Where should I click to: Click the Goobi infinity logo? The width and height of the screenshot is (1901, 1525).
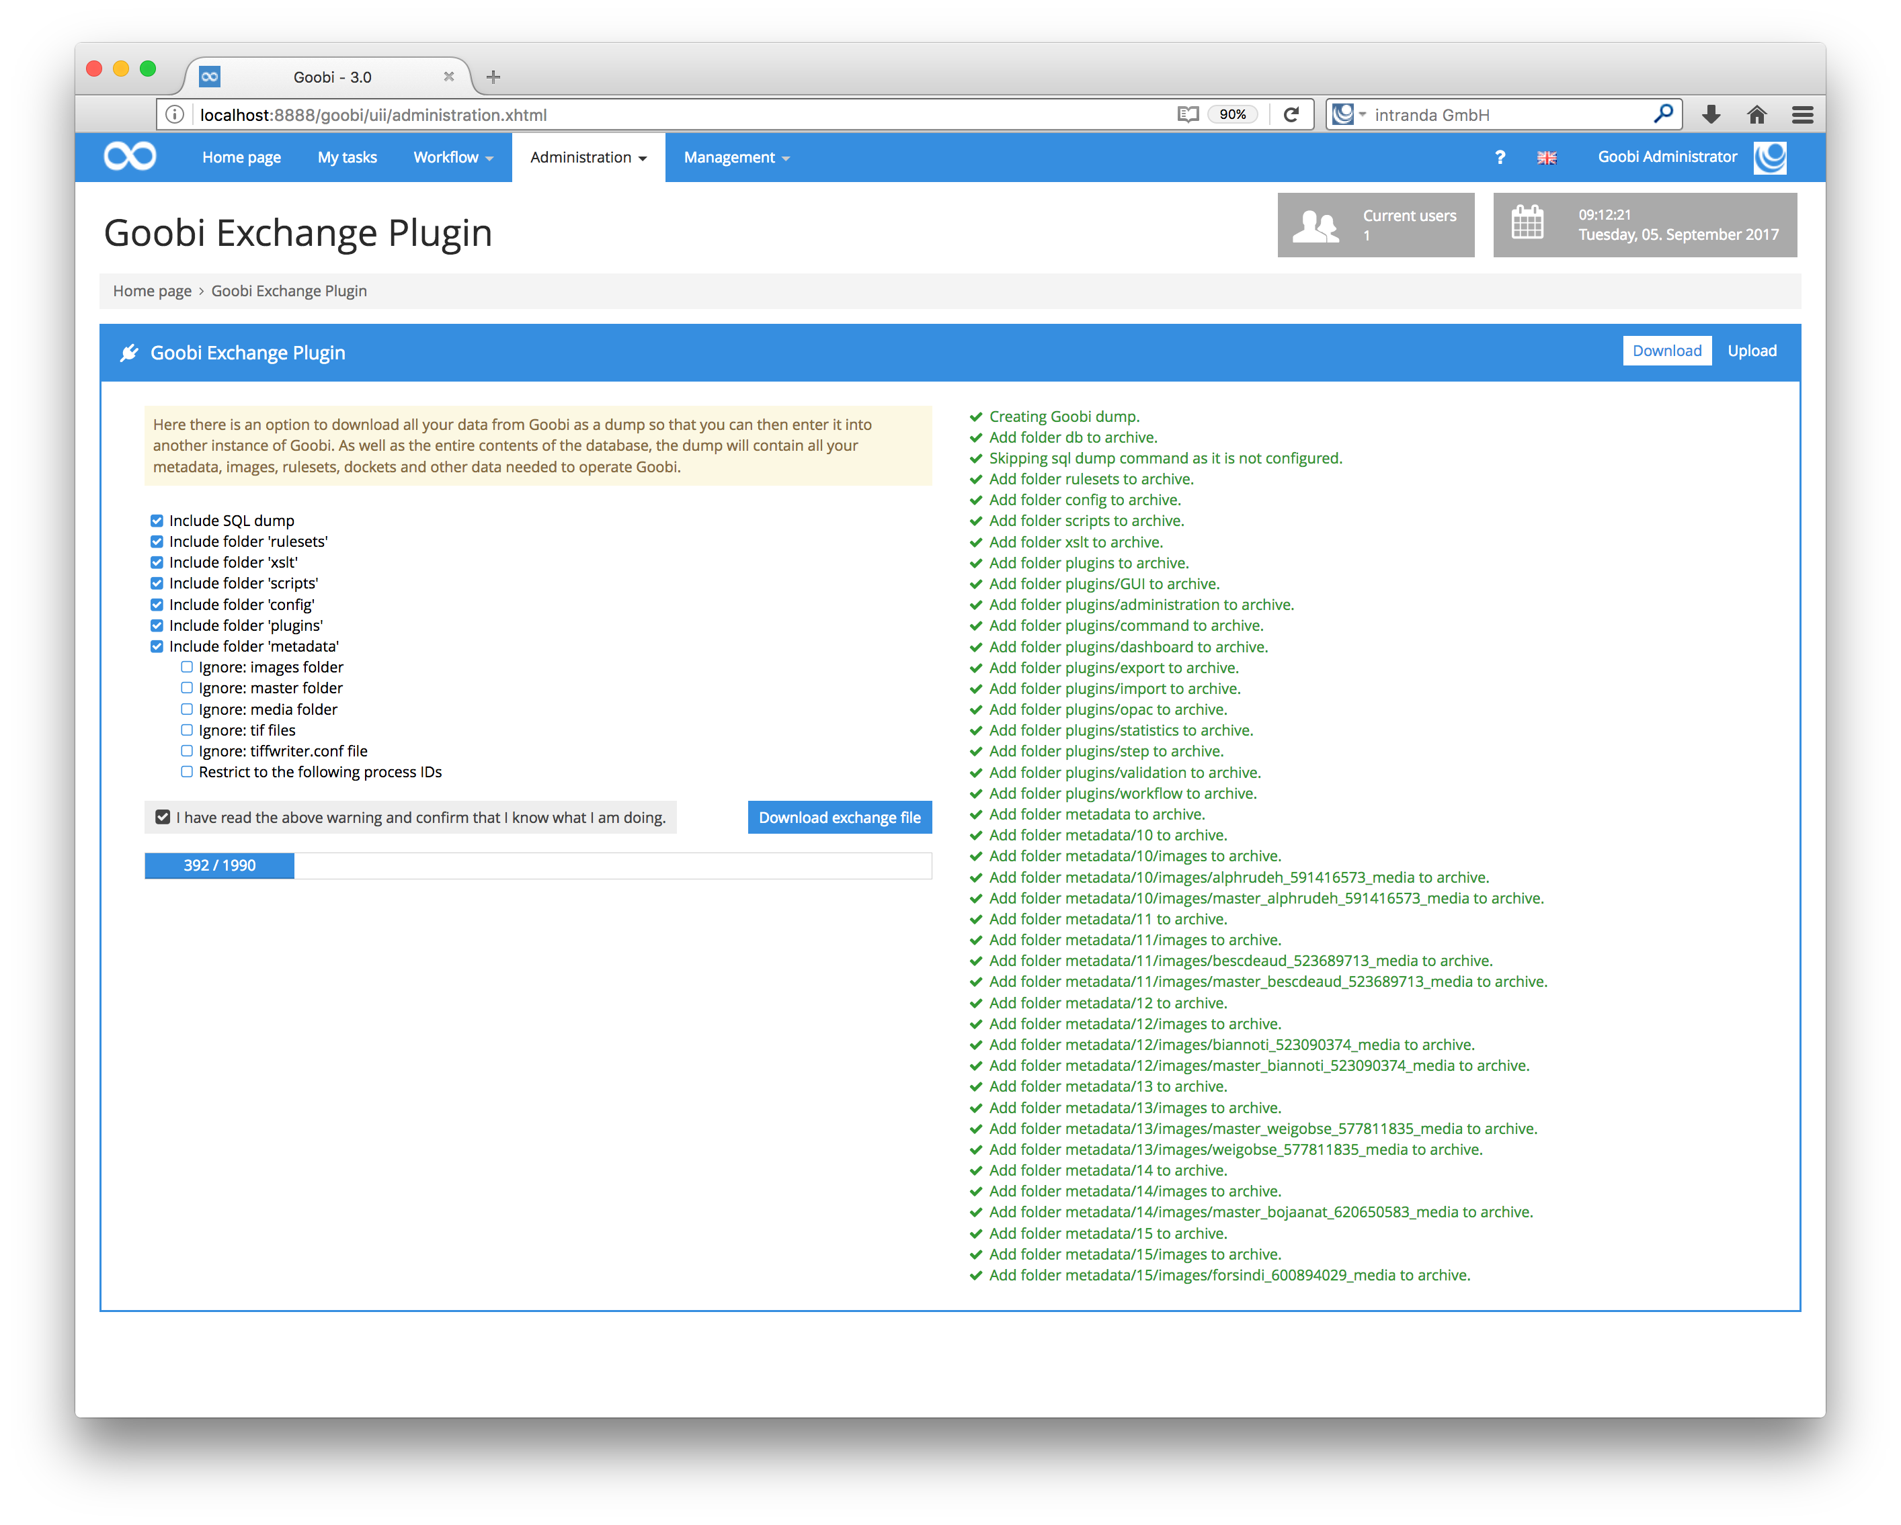tap(130, 157)
